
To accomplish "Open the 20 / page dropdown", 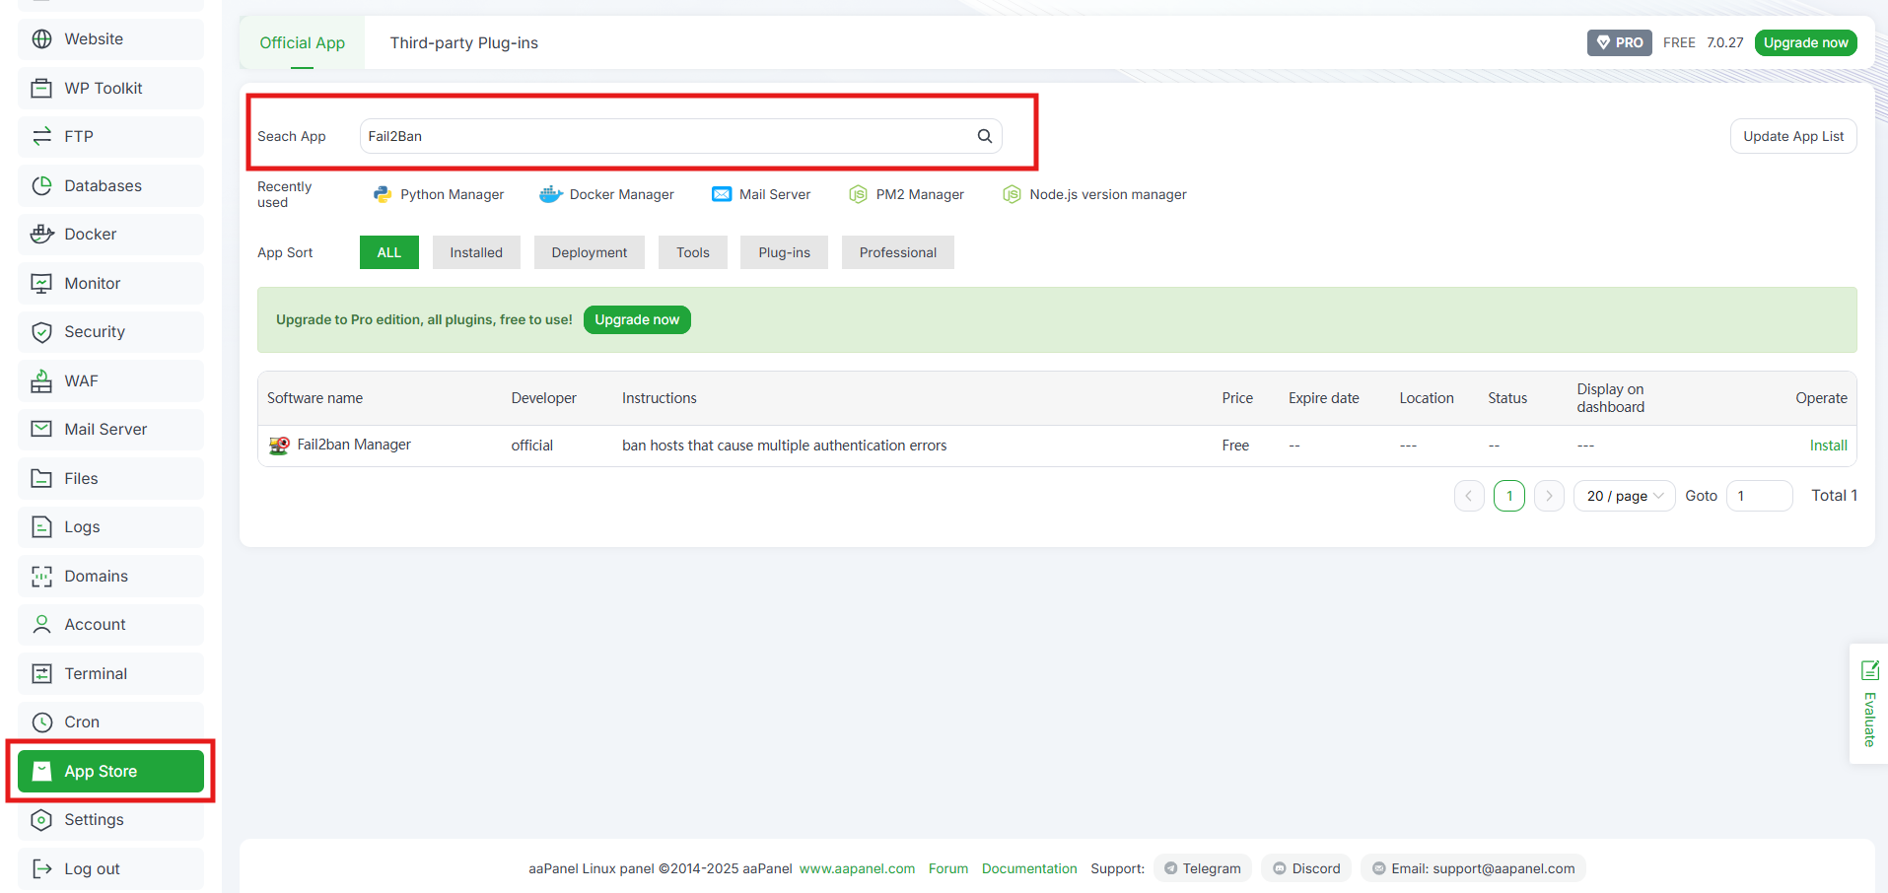I will click(x=1624, y=496).
